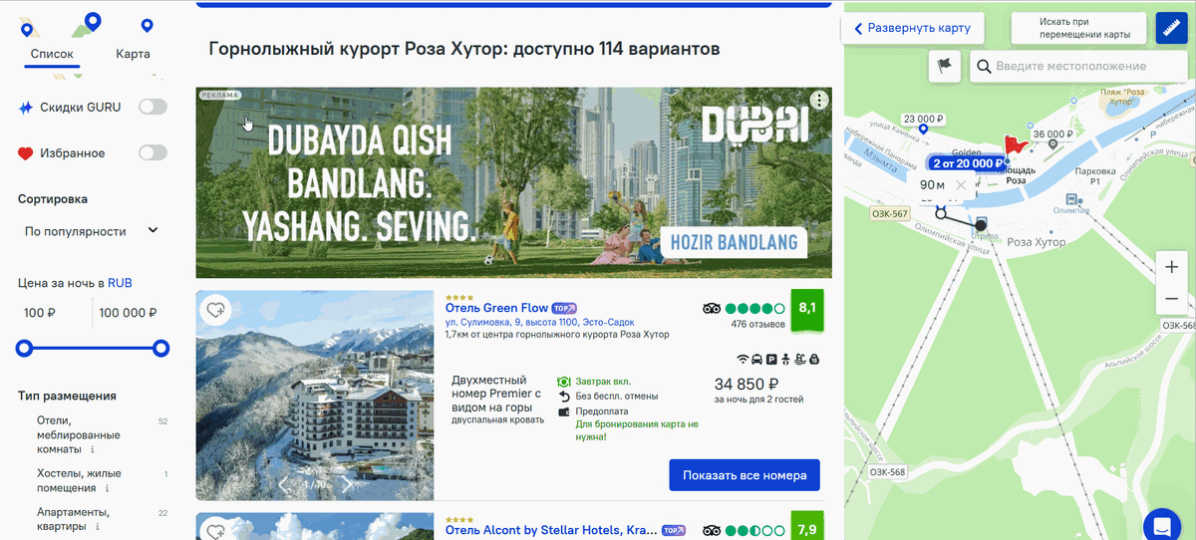Screen dimensions: 1196x540
Task: Click the Предоплата wallet icon
Action: point(563,411)
